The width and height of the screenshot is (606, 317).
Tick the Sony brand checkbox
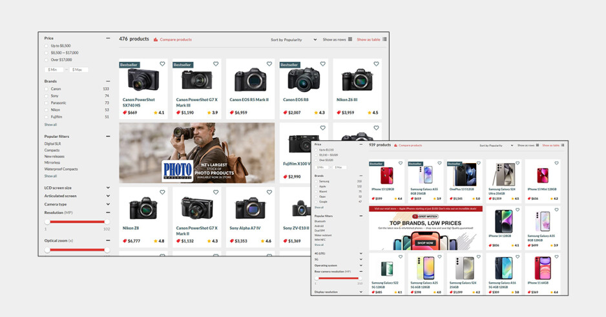tap(47, 96)
